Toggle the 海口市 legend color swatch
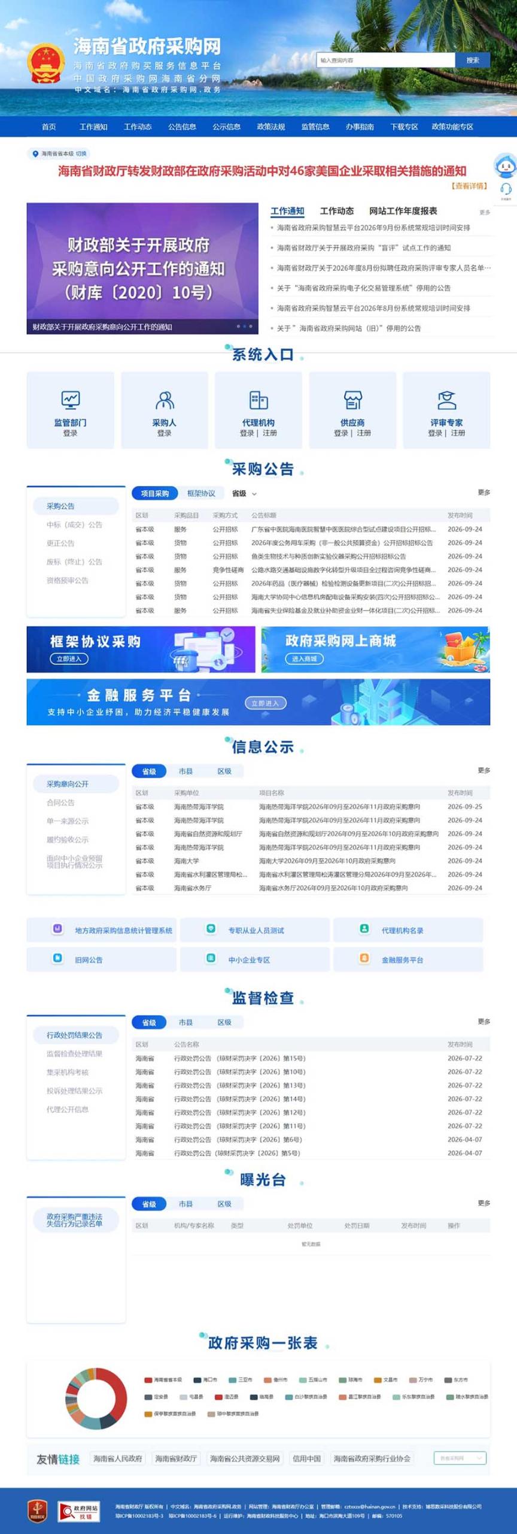 click(x=197, y=1380)
